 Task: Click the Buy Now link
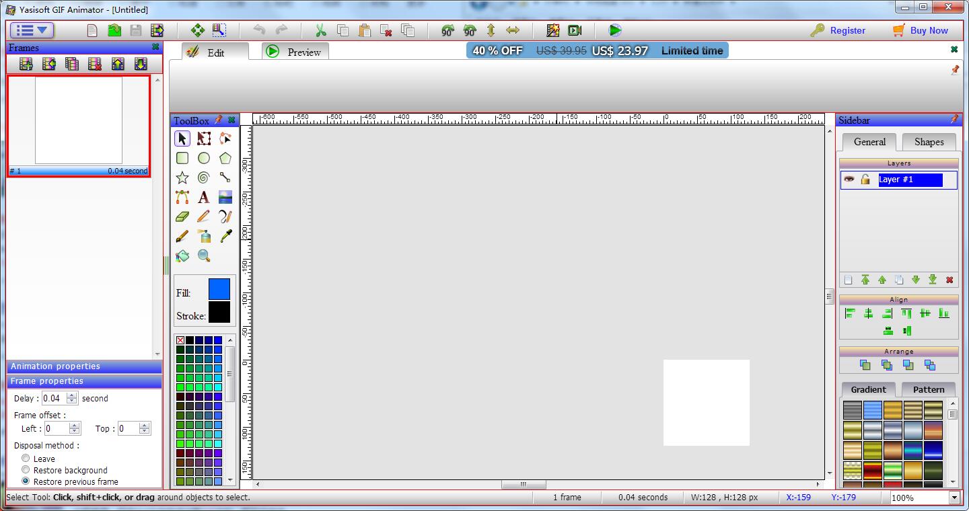920,30
